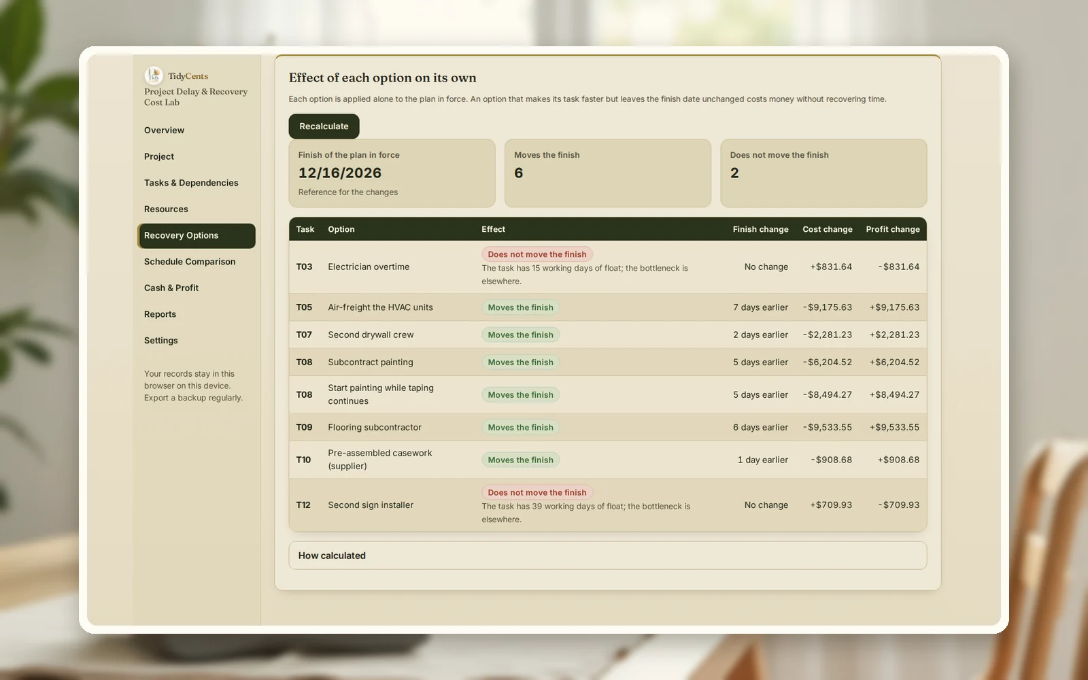Click the T03 Does not move the finish badge
Screen dimensions: 1088x680
537,254
